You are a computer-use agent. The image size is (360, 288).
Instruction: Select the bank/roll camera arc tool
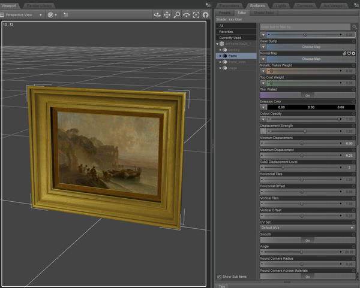187,15
